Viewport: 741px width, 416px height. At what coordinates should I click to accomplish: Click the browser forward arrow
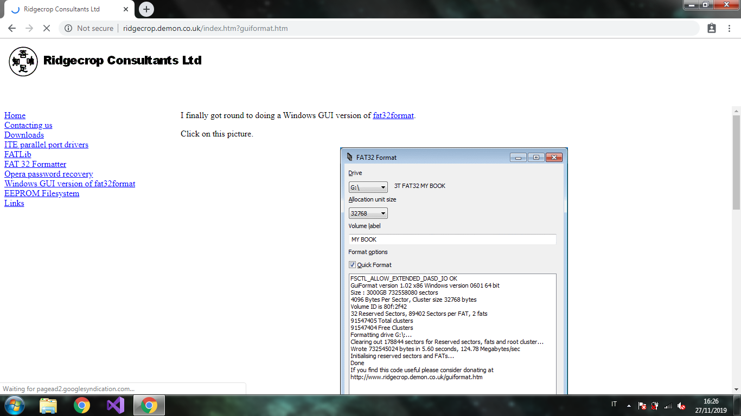click(29, 28)
